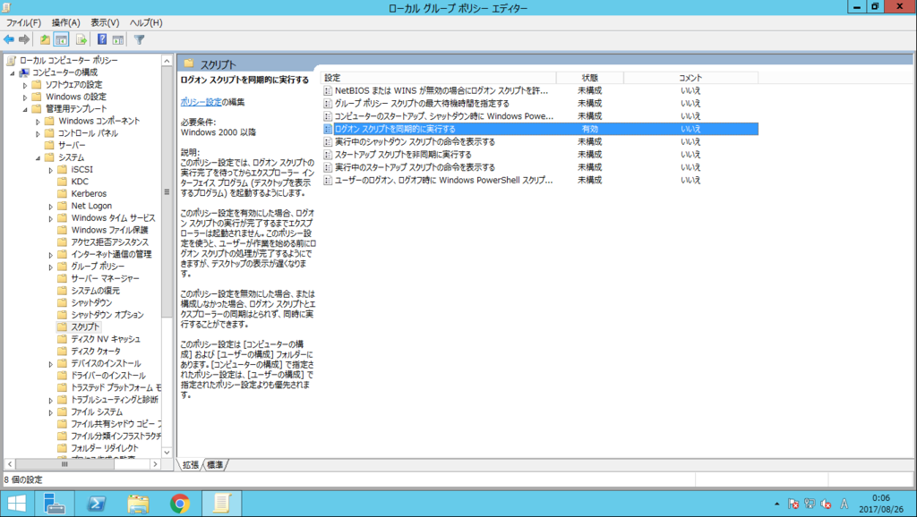Toggle the show/hide action pane icon
917x517 pixels.
[x=118, y=39]
